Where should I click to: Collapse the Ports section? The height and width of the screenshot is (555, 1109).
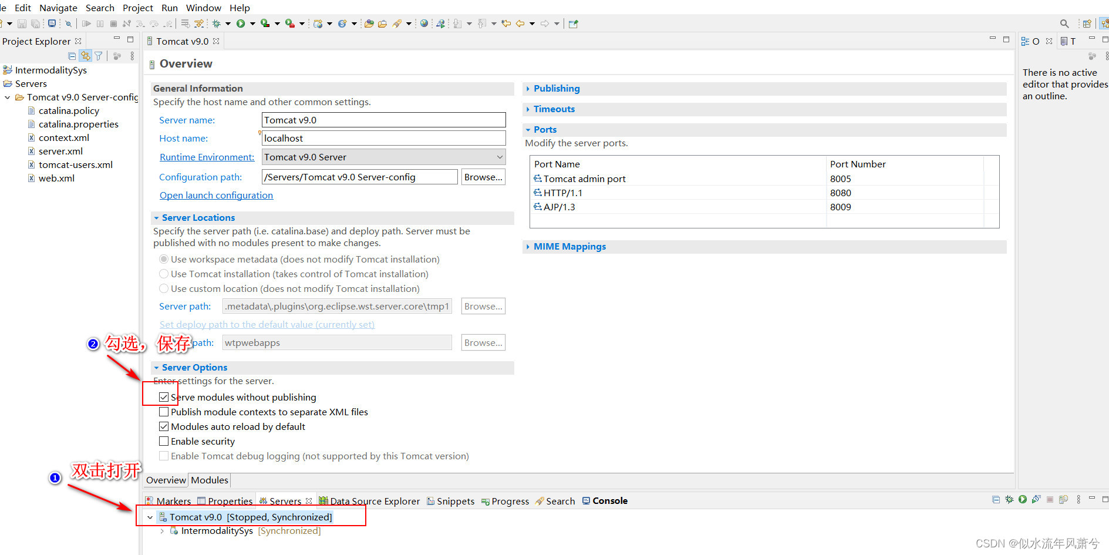[528, 130]
